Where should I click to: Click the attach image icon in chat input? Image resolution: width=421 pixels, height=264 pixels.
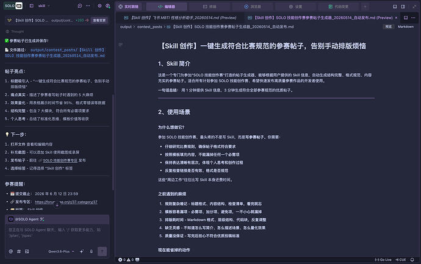coord(27,251)
